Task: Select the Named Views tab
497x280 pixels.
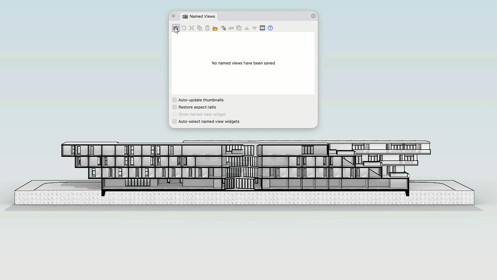Action: [199, 16]
